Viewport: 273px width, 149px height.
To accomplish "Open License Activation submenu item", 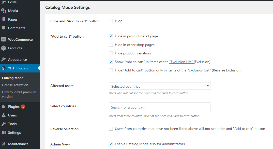I will point(15,85).
